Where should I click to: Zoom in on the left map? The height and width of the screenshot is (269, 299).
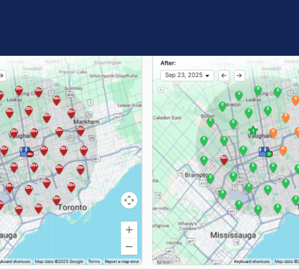(x=129, y=230)
